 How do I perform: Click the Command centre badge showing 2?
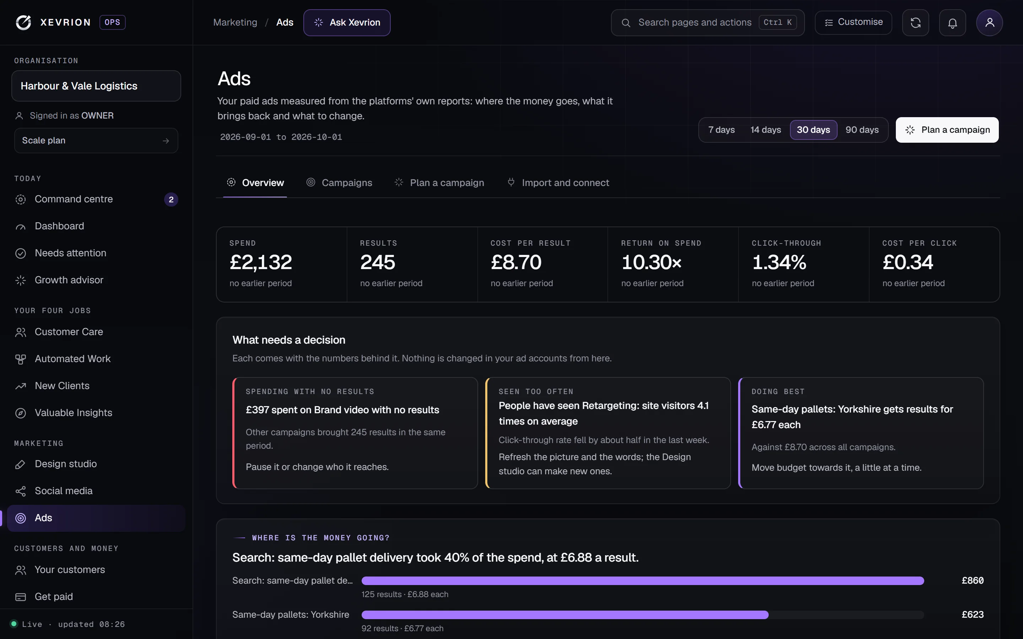[x=171, y=200]
